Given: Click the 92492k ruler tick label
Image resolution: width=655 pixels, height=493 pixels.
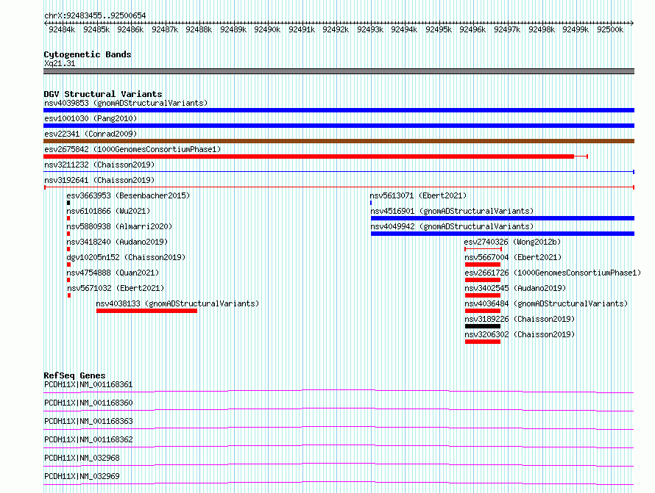Looking at the screenshot, I should (336, 30).
